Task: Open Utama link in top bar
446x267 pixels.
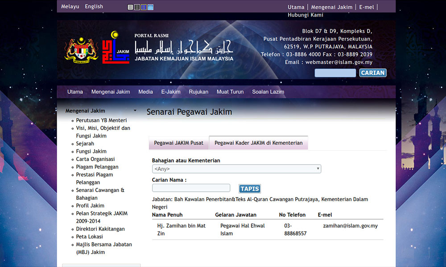Action: (x=296, y=7)
